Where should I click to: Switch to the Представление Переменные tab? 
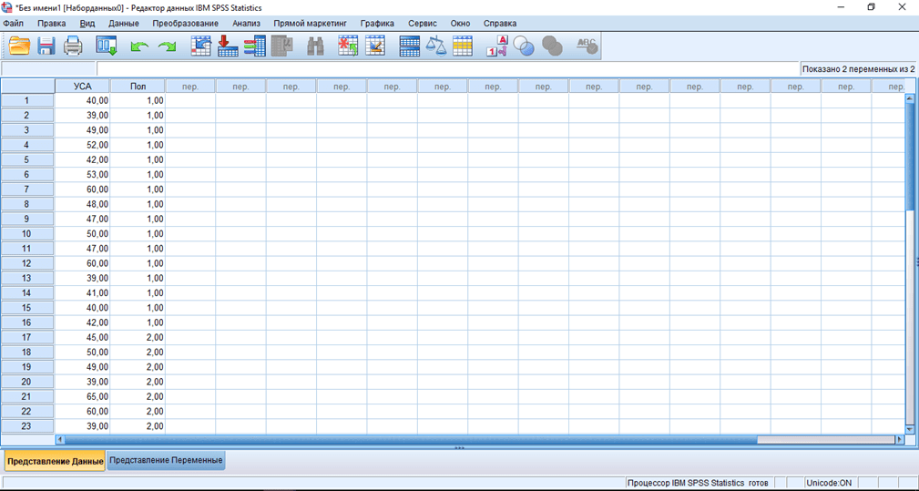pos(166,461)
